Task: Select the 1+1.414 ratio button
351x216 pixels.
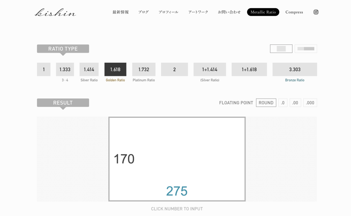Action: tap(209, 69)
